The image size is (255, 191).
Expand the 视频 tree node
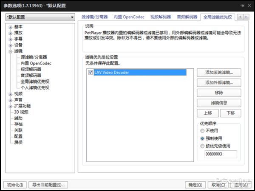tap(10, 94)
